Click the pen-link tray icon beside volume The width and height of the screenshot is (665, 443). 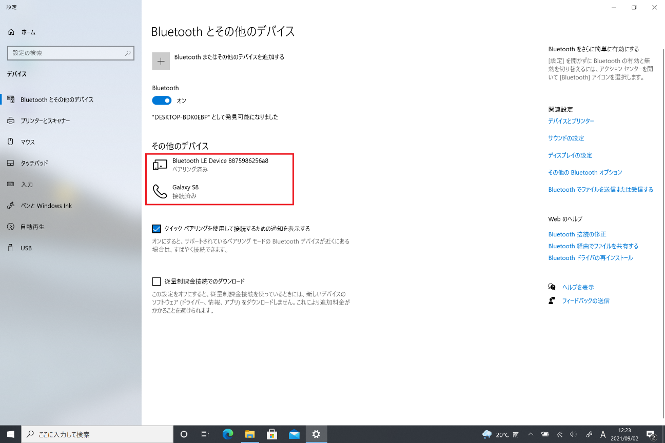(589, 434)
